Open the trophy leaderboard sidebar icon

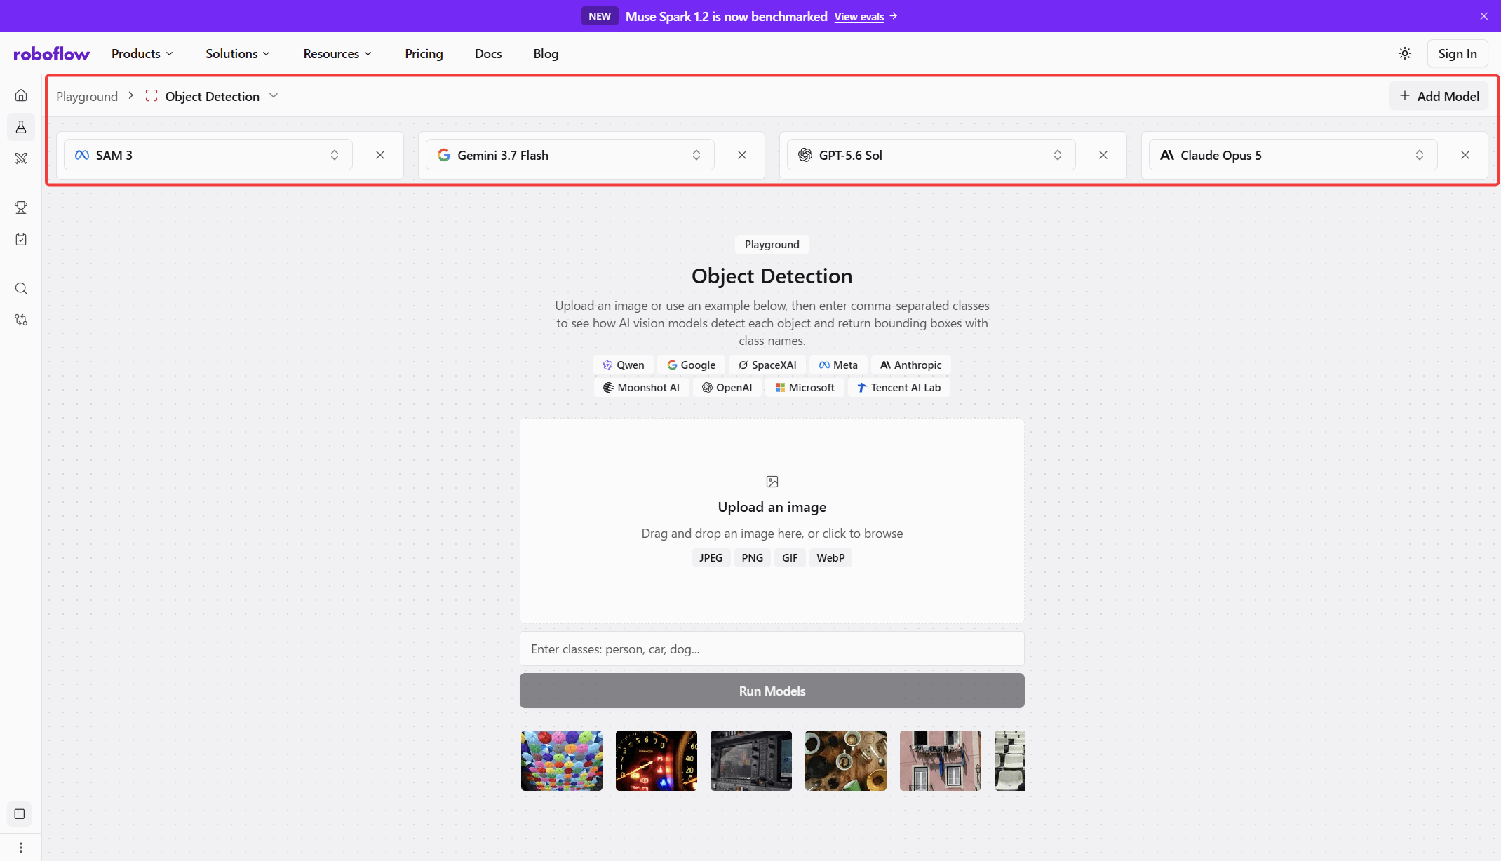coord(21,208)
